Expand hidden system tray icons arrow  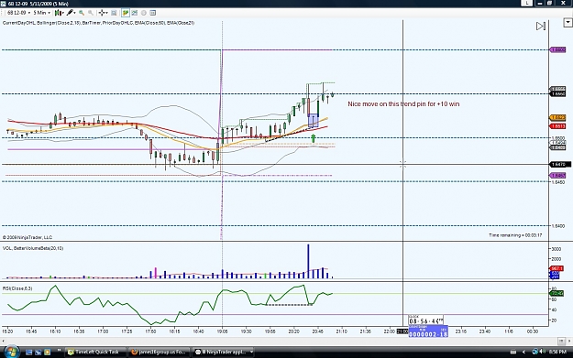pyautogui.click(x=523, y=353)
